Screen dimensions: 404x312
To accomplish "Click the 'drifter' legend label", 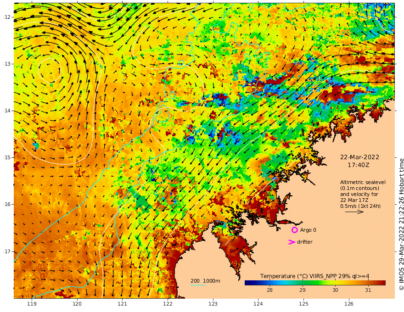I will click(304, 242).
